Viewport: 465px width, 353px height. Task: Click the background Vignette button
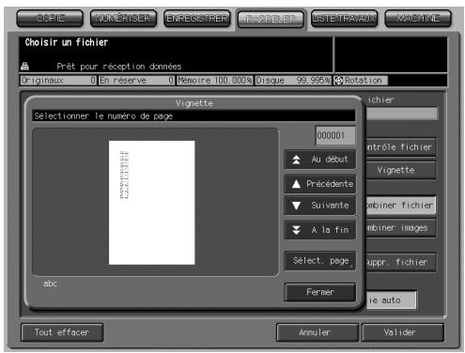tap(400, 170)
